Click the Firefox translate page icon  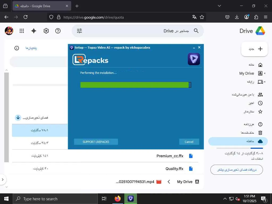[194, 17]
